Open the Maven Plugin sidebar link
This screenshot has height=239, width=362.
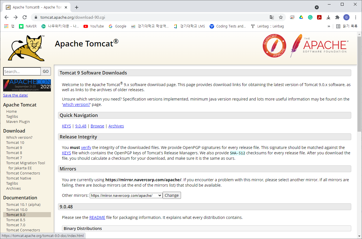[x=18, y=121]
